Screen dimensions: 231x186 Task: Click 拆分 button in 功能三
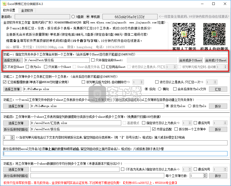click(x=218, y=106)
